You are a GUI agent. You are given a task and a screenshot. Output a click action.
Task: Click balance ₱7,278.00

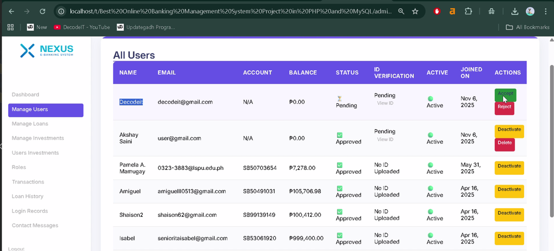(302, 168)
